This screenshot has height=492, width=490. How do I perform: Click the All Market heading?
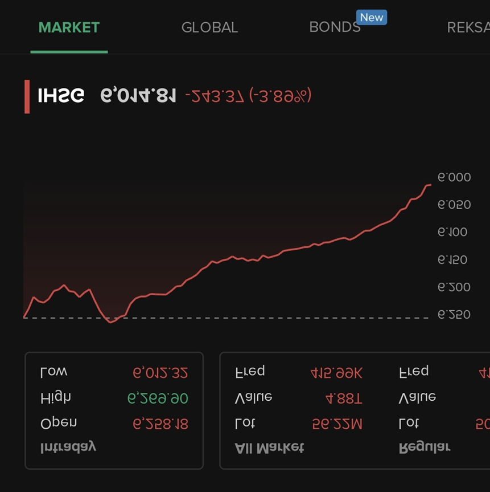[x=269, y=448]
